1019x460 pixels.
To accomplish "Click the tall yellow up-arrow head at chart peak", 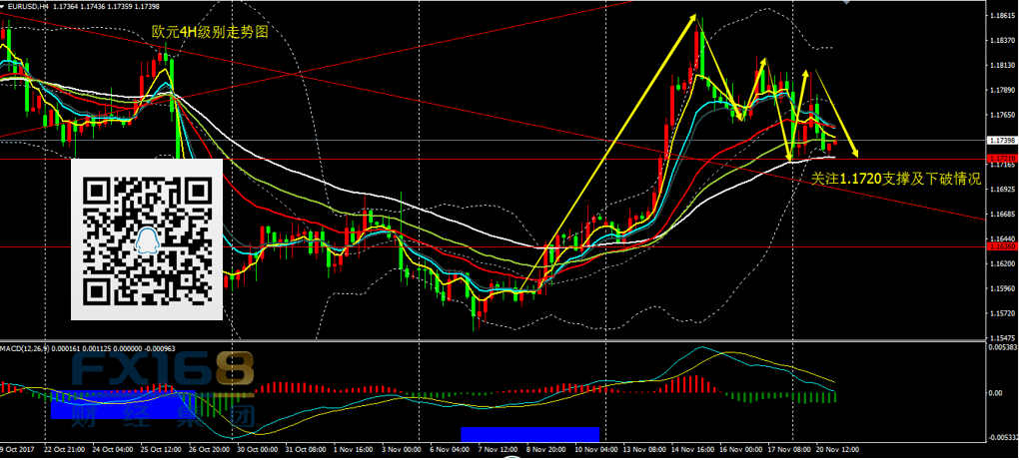I will (694, 20).
